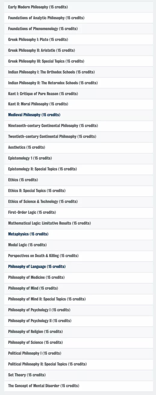Select Greek Philosophy II: Aristotle row
Image resolution: width=156 pixels, height=395 pixels.
[x=78, y=50]
